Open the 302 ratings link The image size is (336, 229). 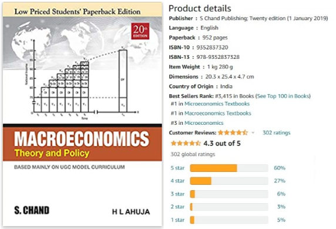(x=277, y=133)
